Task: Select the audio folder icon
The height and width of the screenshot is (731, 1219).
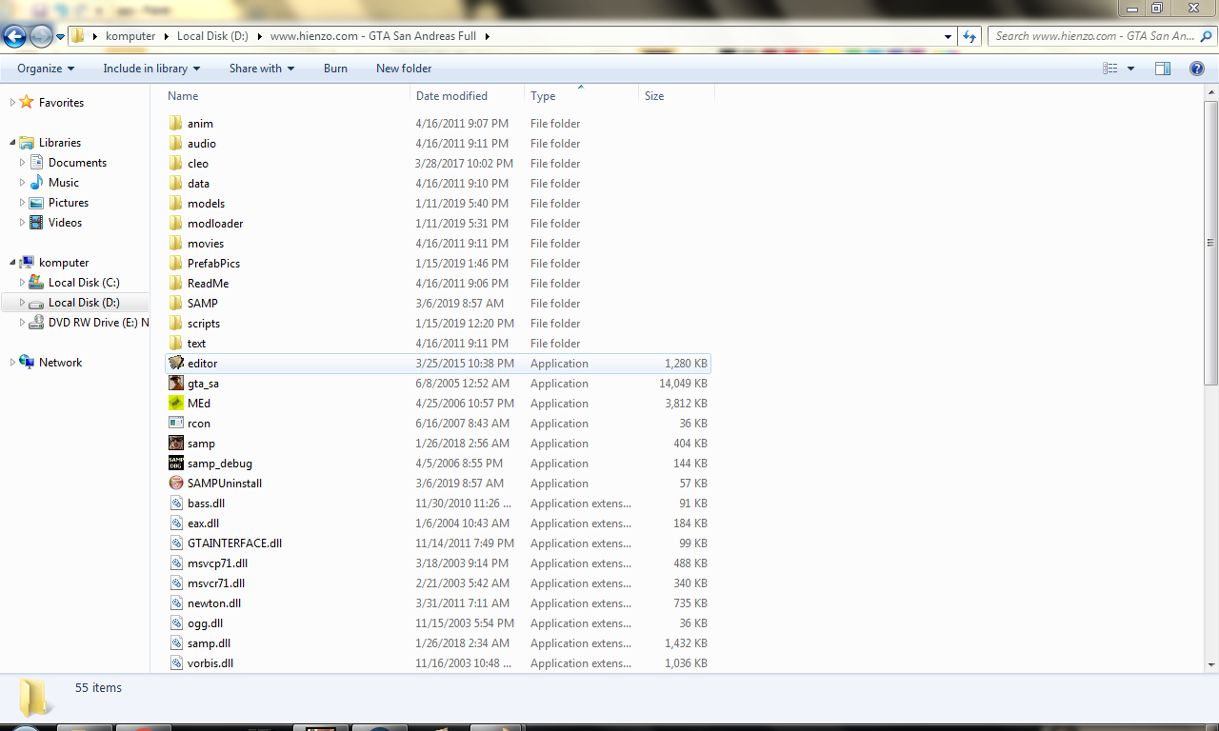Action: click(175, 144)
